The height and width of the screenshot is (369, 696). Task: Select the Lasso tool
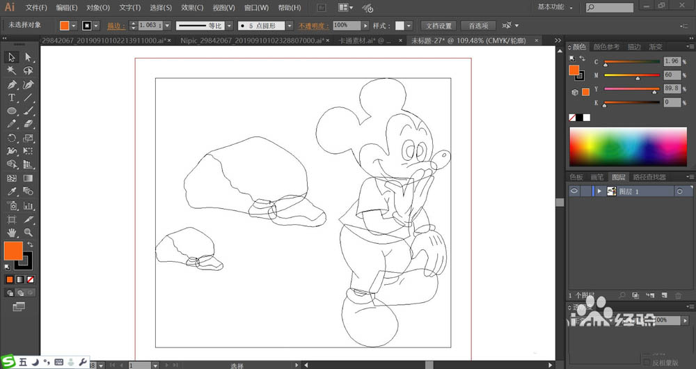pos(28,70)
